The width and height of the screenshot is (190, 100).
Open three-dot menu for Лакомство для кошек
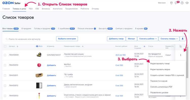(181, 55)
